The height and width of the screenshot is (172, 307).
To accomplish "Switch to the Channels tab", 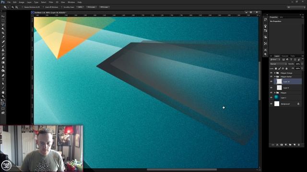I will click(x=285, y=56).
